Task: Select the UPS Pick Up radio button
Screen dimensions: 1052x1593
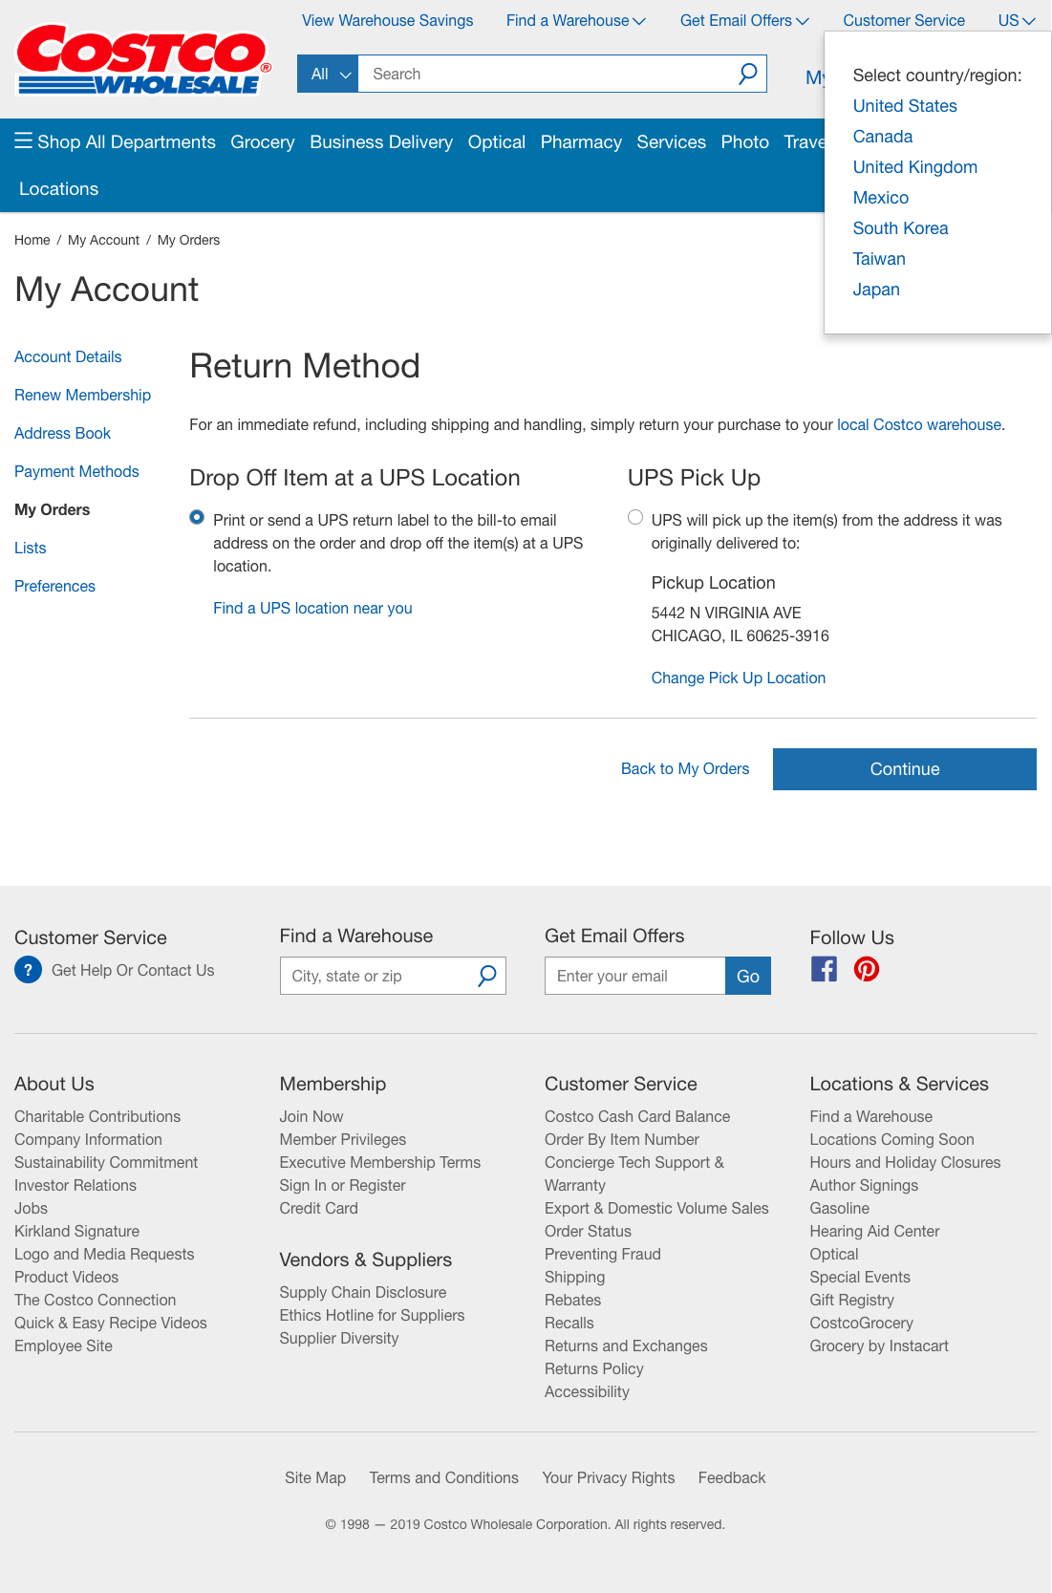Action: coord(635,517)
